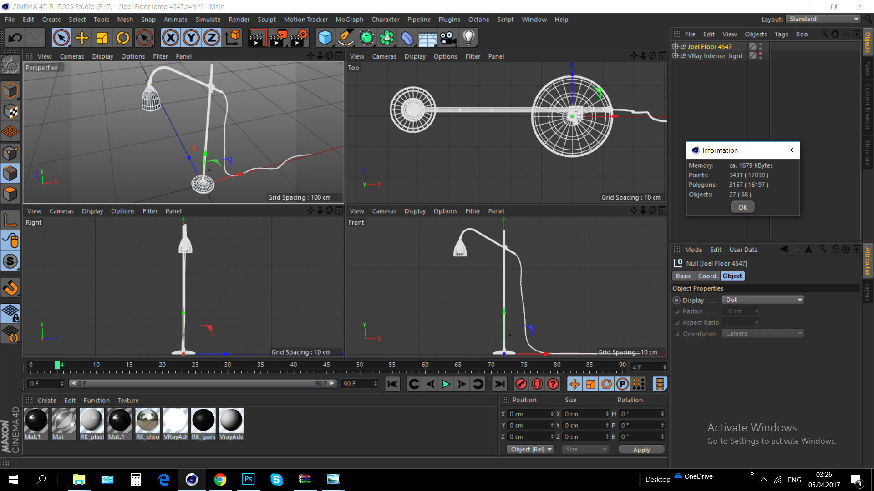Click the Apply coordinates button
This screenshot has width=874, height=491.
pos(641,450)
